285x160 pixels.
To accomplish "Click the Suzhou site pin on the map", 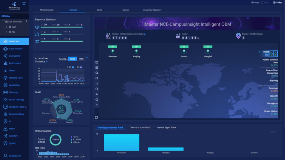I will [x=184, y=51].
